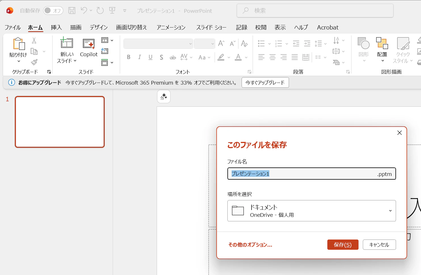Align text left icon

pyautogui.click(x=261, y=57)
